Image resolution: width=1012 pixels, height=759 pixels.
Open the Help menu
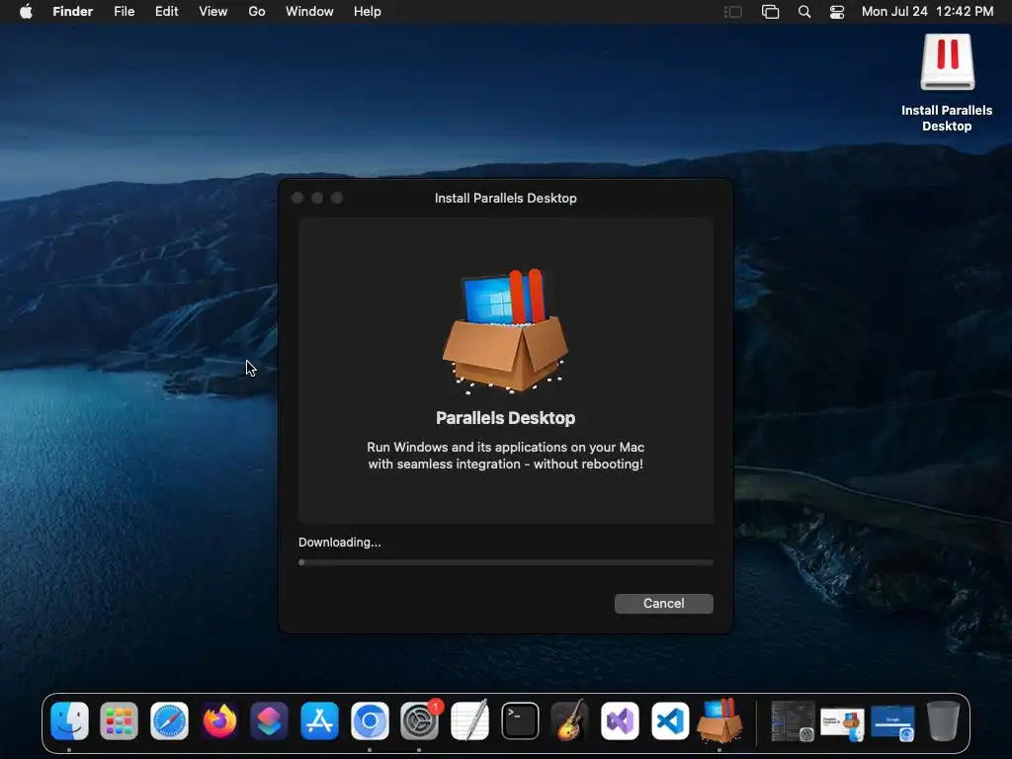[x=368, y=12]
